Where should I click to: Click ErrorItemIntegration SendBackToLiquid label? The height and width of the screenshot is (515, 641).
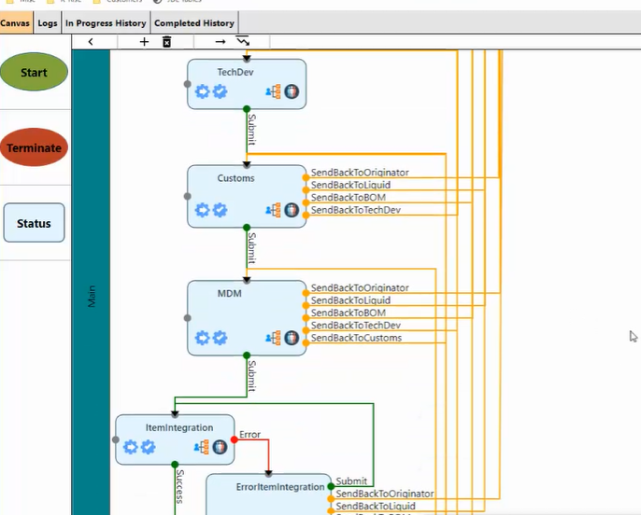tap(376, 506)
